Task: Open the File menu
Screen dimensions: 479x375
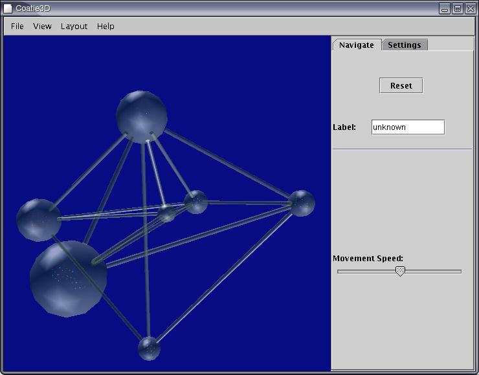Action: (17, 27)
